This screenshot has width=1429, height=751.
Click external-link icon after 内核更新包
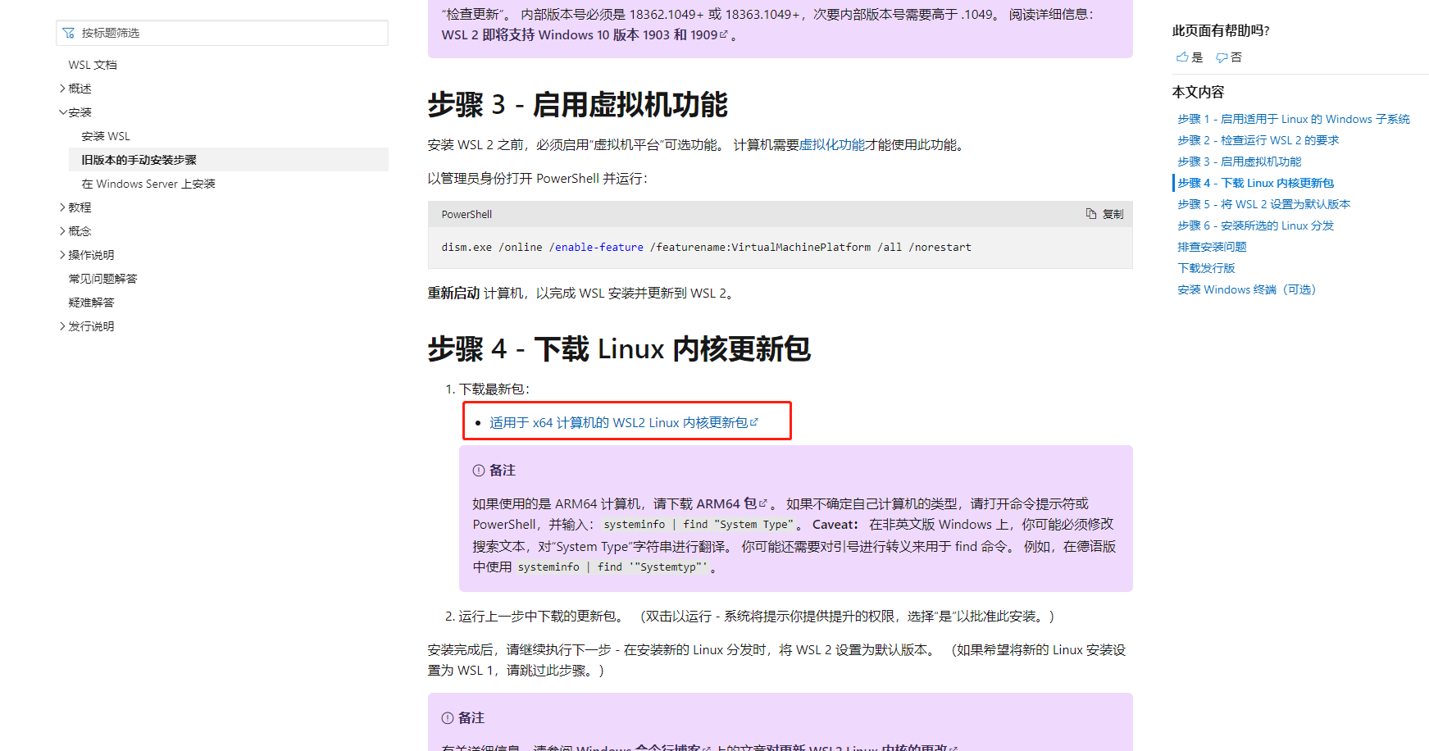tap(754, 422)
